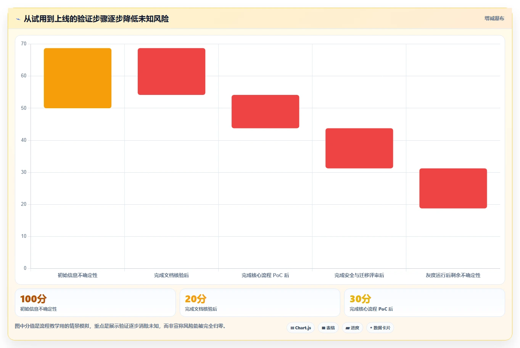Screen dimensions: 520x348
Task: Click the y-axis value 10
Action: pyautogui.click(x=24, y=236)
